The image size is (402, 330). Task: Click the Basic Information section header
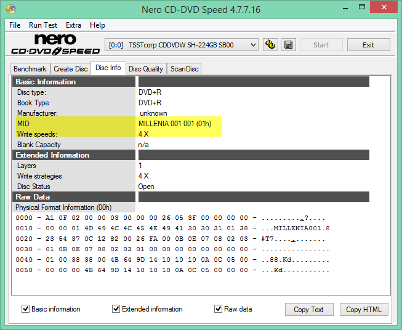click(x=74, y=82)
